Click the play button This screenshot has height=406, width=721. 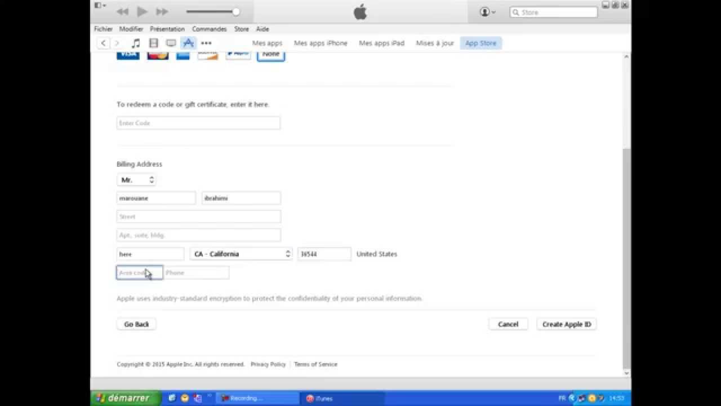point(142,11)
